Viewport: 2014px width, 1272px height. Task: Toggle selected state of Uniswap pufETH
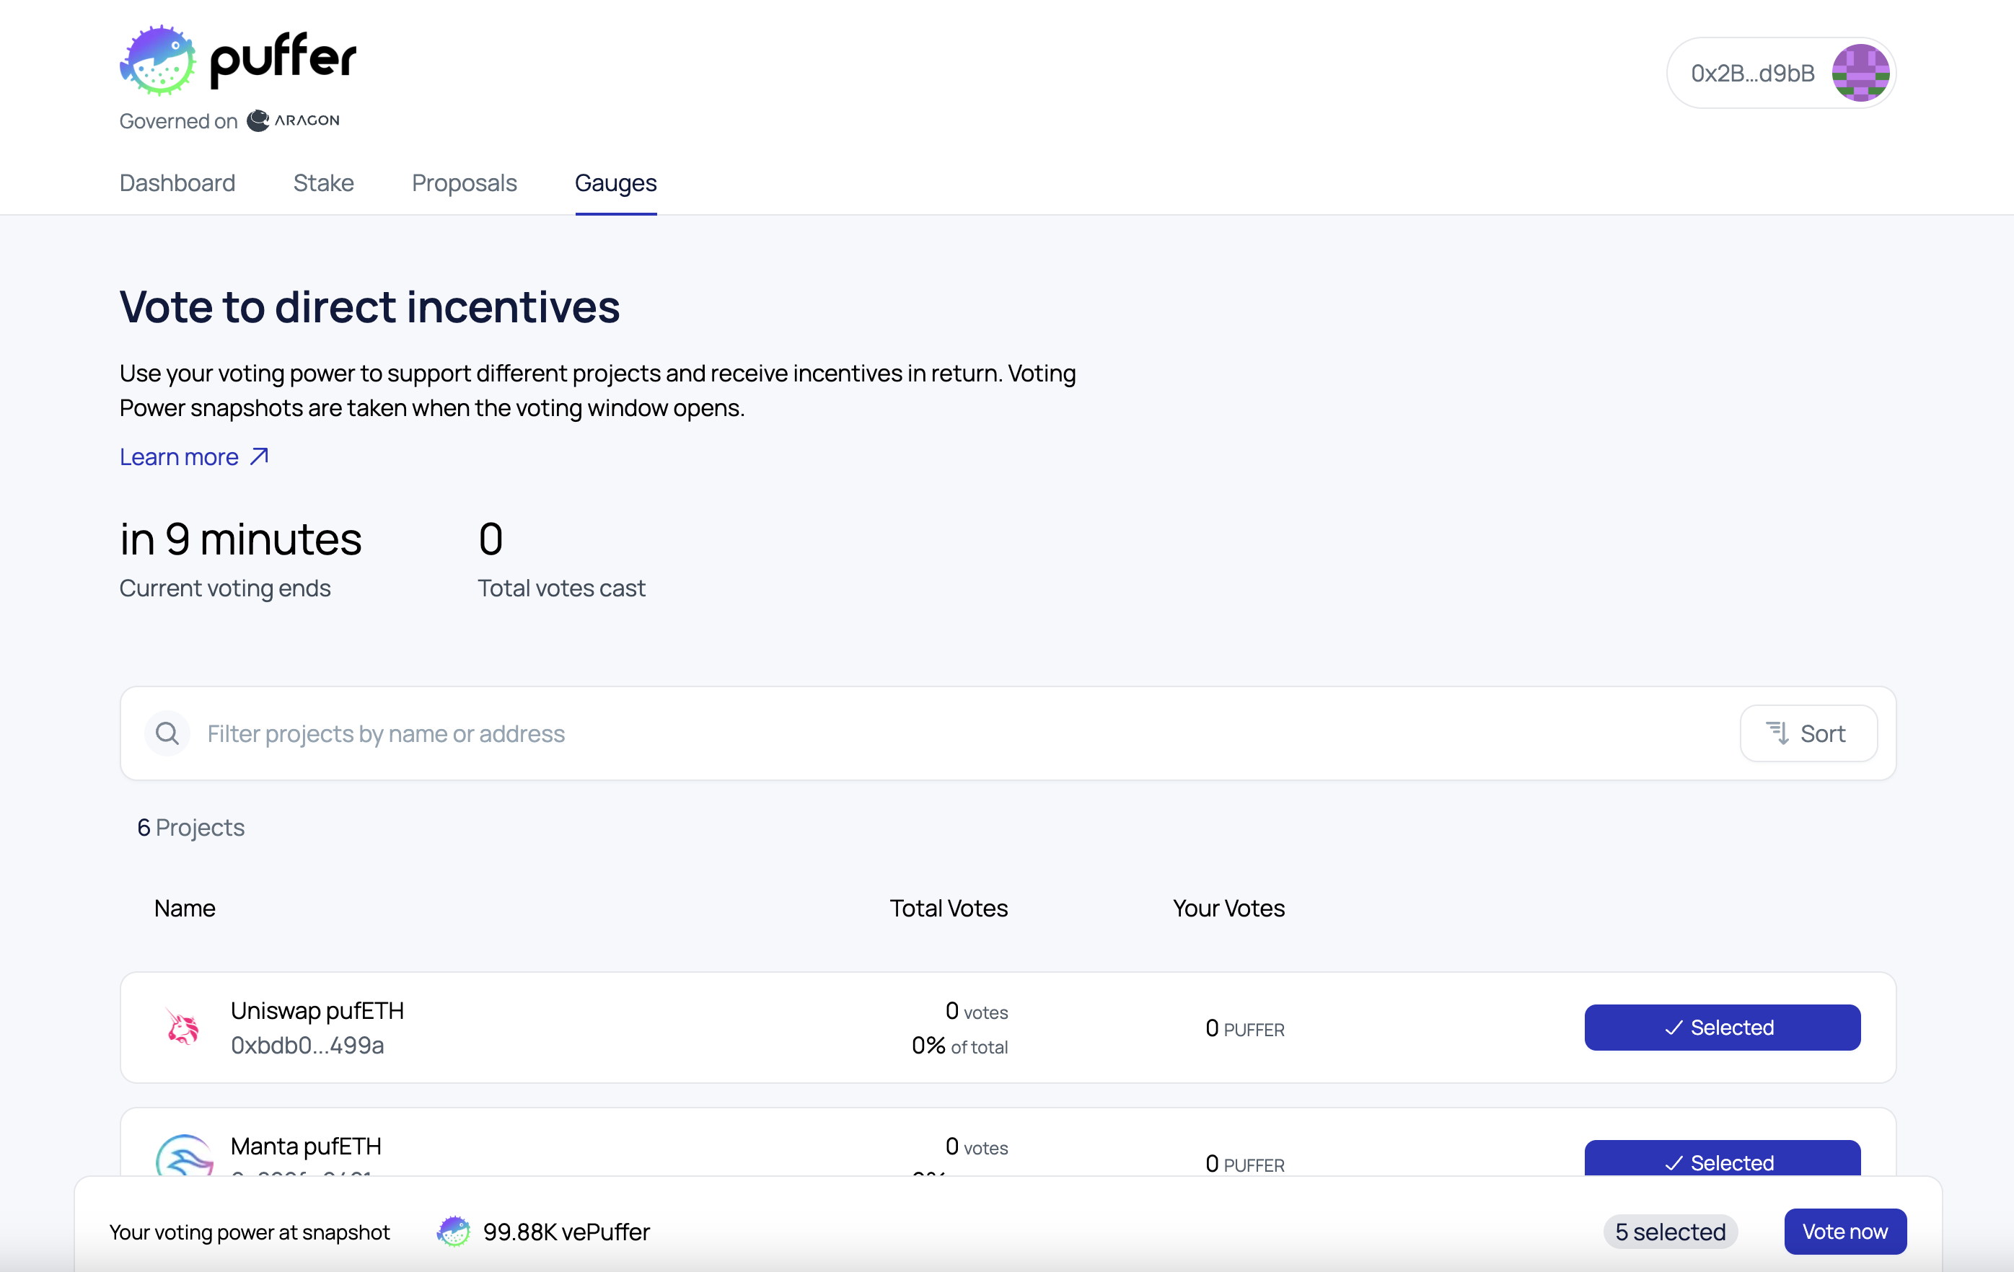pyautogui.click(x=1723, y=1026)
